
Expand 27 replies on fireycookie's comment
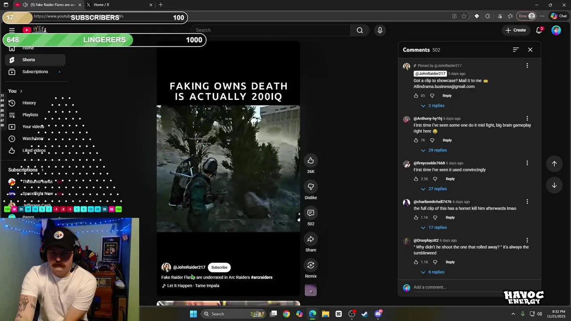(x=434, y=189)
